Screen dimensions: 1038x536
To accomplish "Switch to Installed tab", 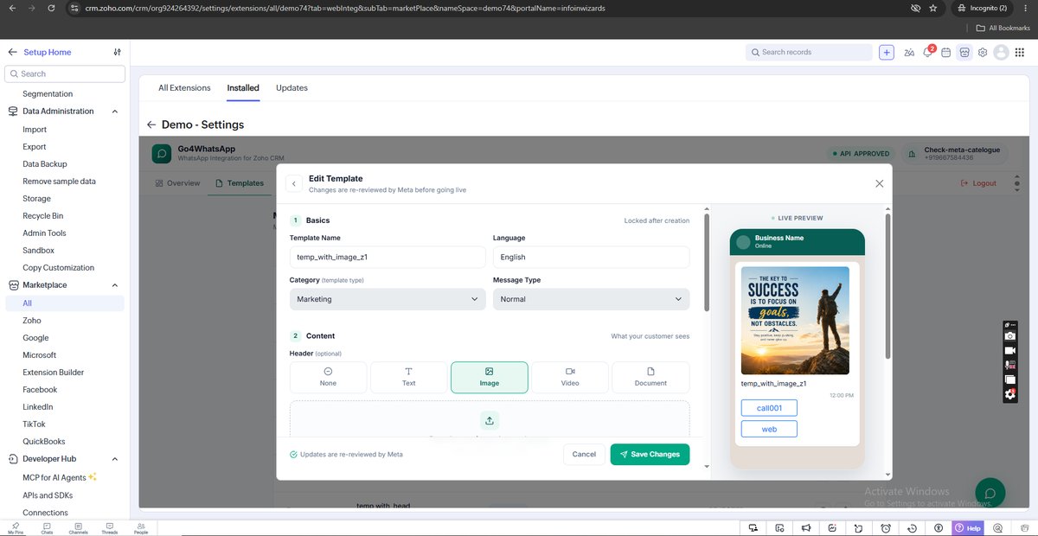I will [243, 87].
